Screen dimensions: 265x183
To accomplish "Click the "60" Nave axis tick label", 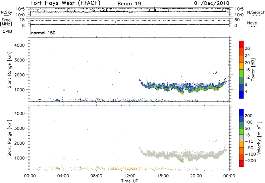I will (237, 20).
